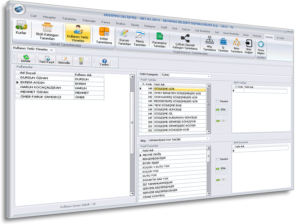The image size is (298, 224).
Task: Open Kriter Tanımlama
Action: (104, 35)
